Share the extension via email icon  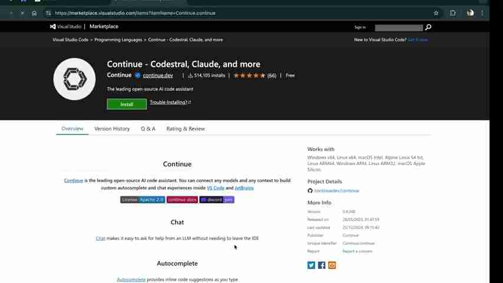(x=332, y=265)
